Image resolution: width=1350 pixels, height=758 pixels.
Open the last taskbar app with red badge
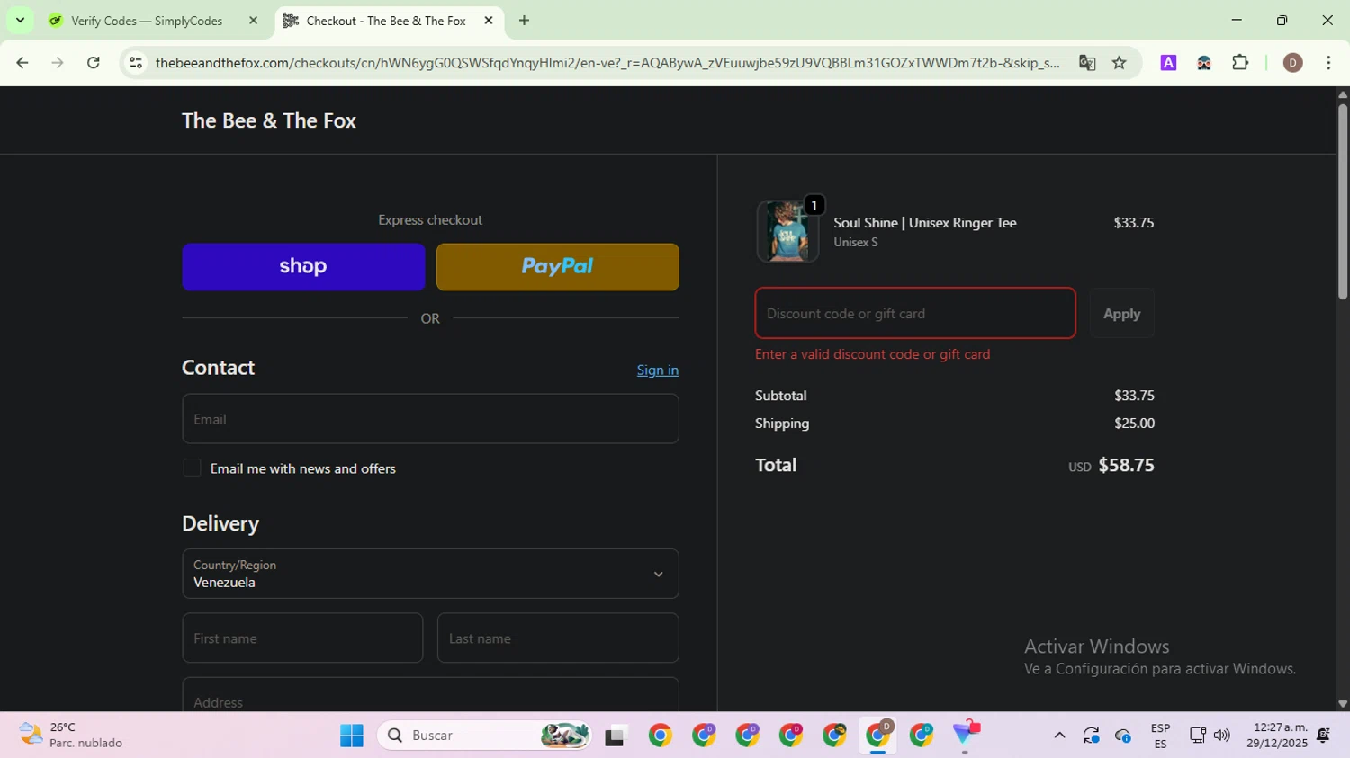966,736
